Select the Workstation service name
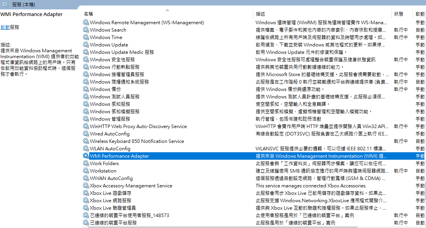Viewport: 426px width, 228px height. click(x=103, y=171)
